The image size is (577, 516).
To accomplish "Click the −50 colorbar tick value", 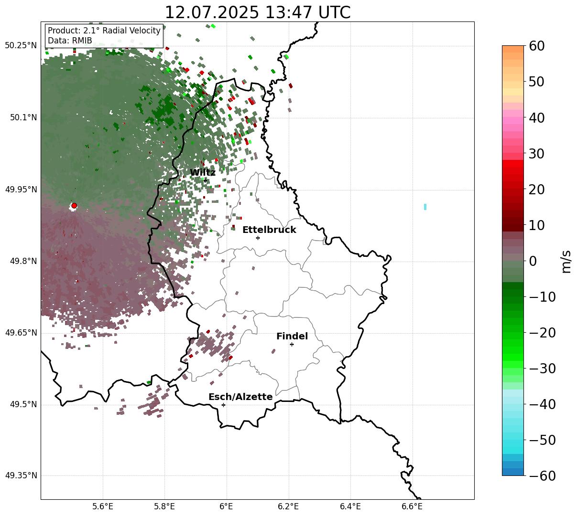I will click(542, 440).
